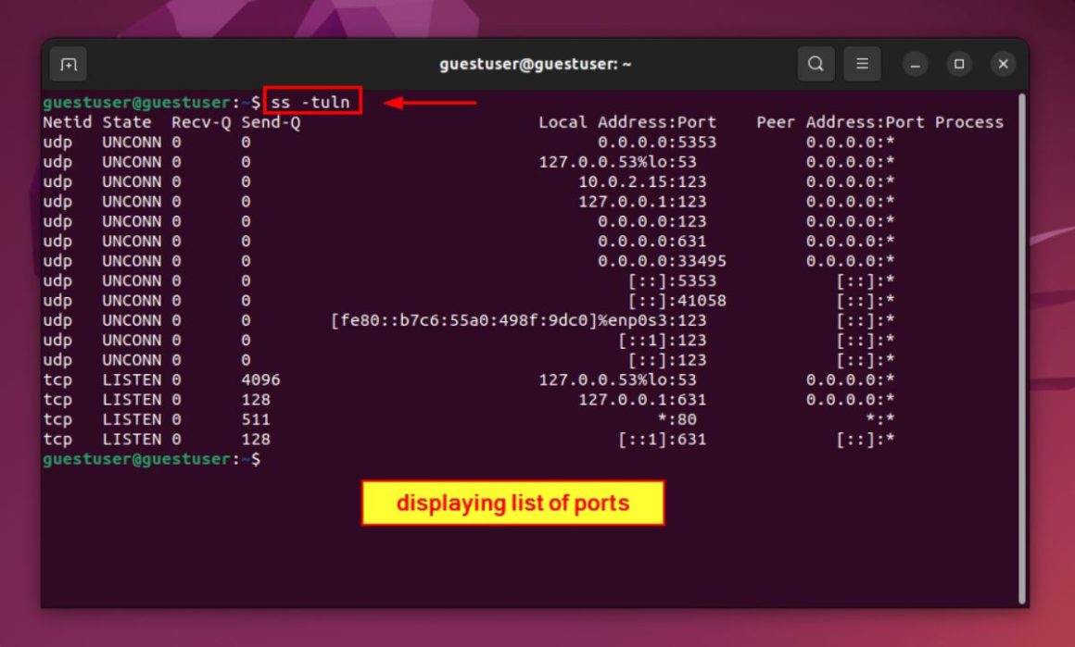Click the maximize icon in the titlebar

pos(959,64)
